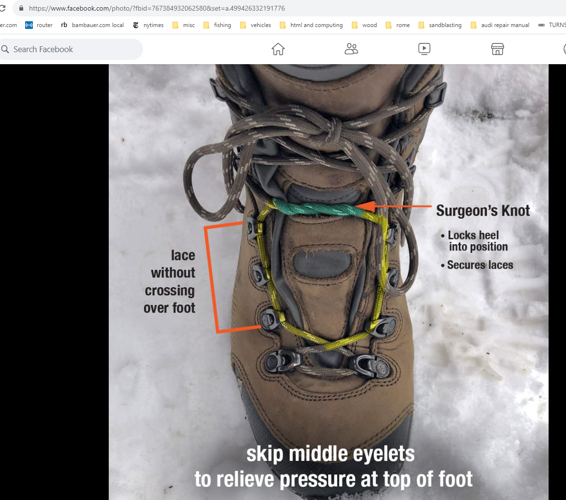Open the audi repair manual bookmark folder
This screenshot has height=500, width=566.
coord(500,25)
